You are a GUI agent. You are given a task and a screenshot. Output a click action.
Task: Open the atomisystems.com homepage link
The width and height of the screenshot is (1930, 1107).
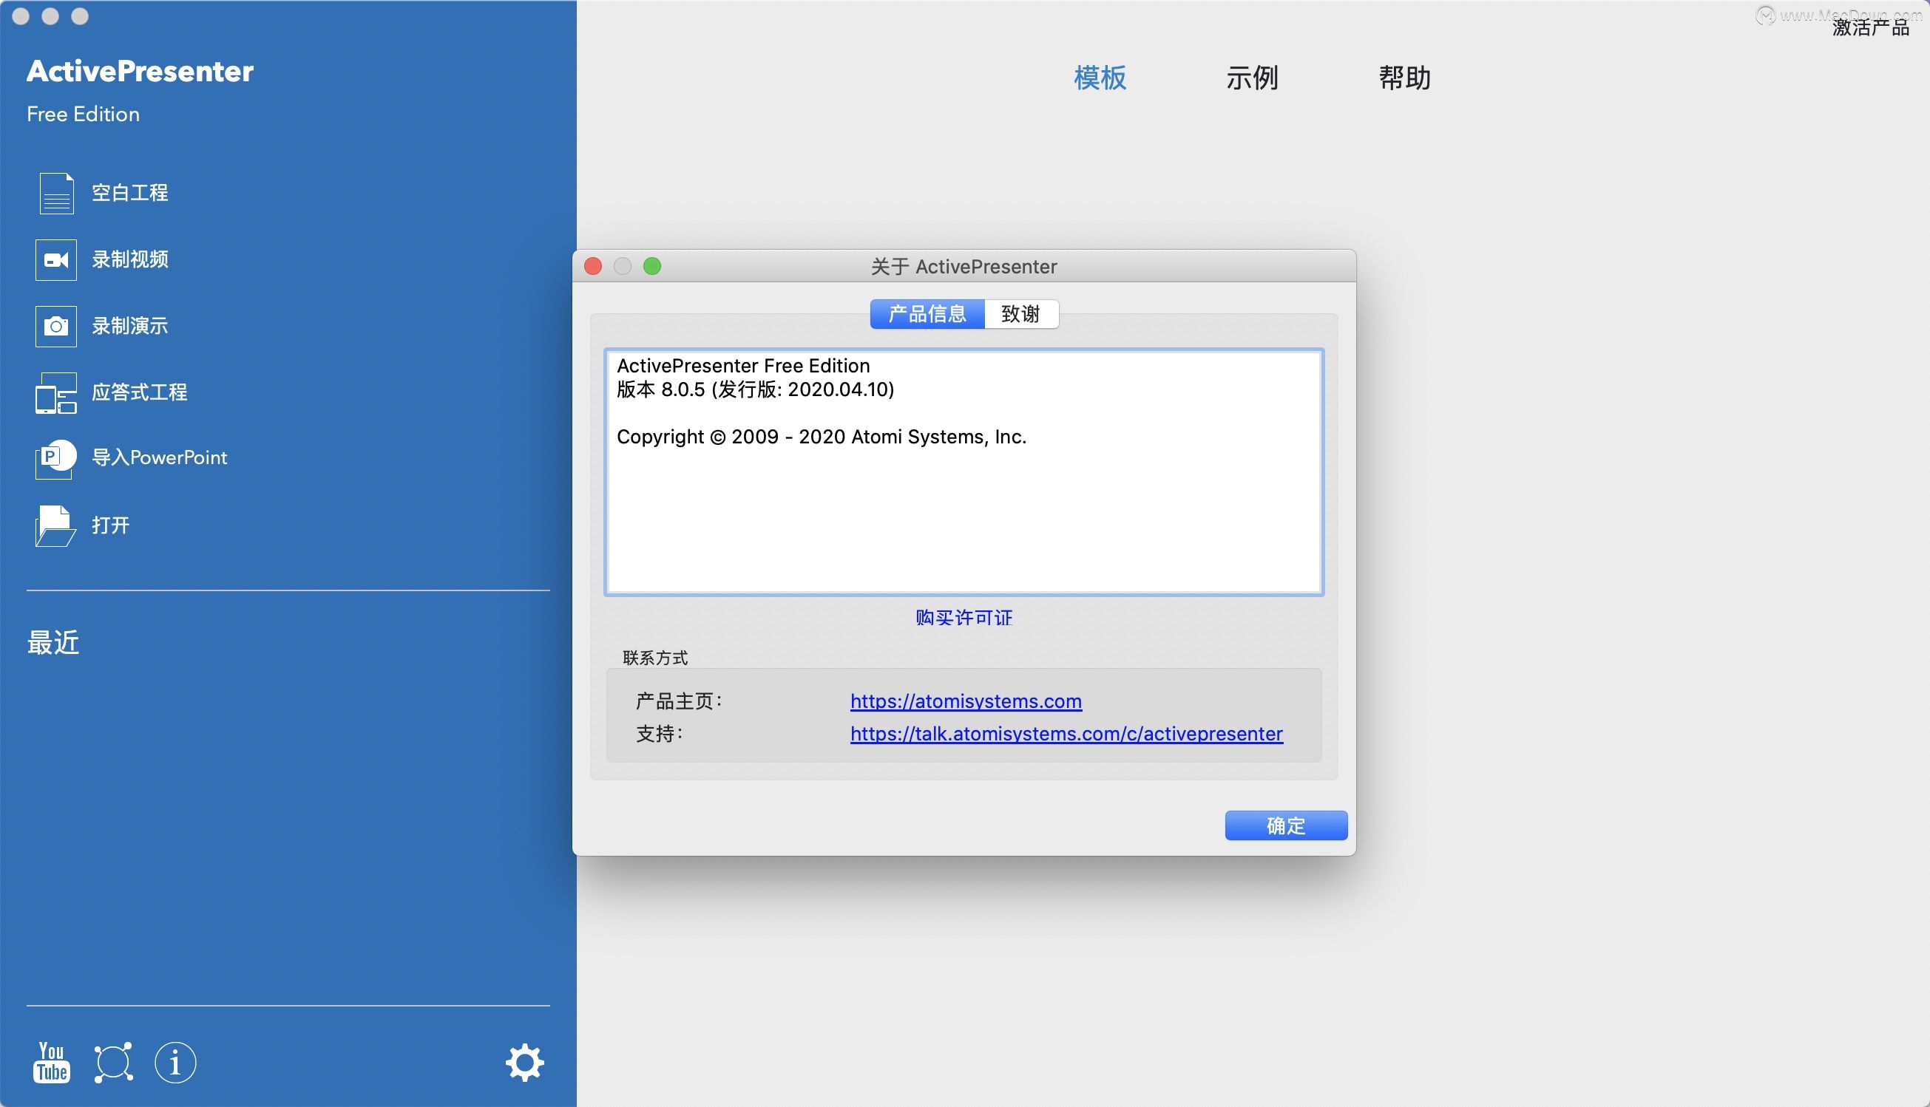(x=966, y=701)
